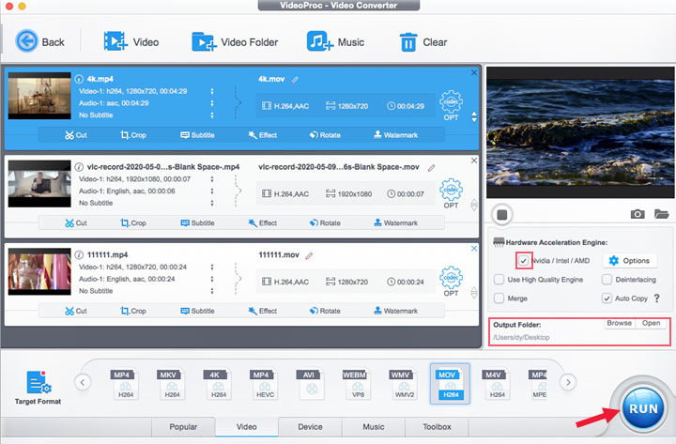Select MP4 H264 format
The width and height of the screenshot is (676, 444).
(126, 384)
